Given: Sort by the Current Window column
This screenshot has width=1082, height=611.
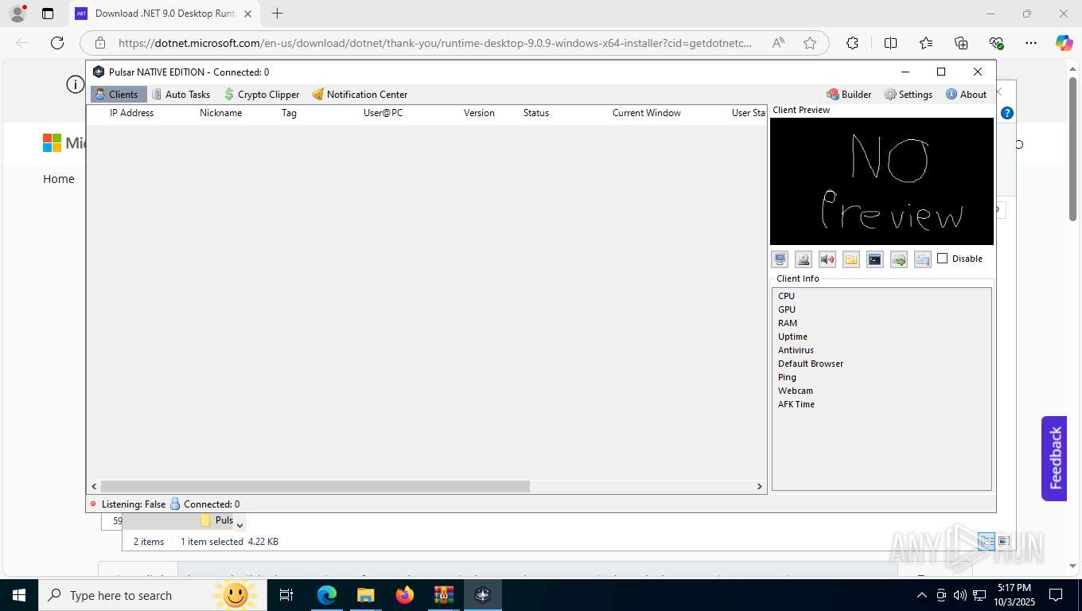Looking at the screenshot, I should [x=646, y=113].
